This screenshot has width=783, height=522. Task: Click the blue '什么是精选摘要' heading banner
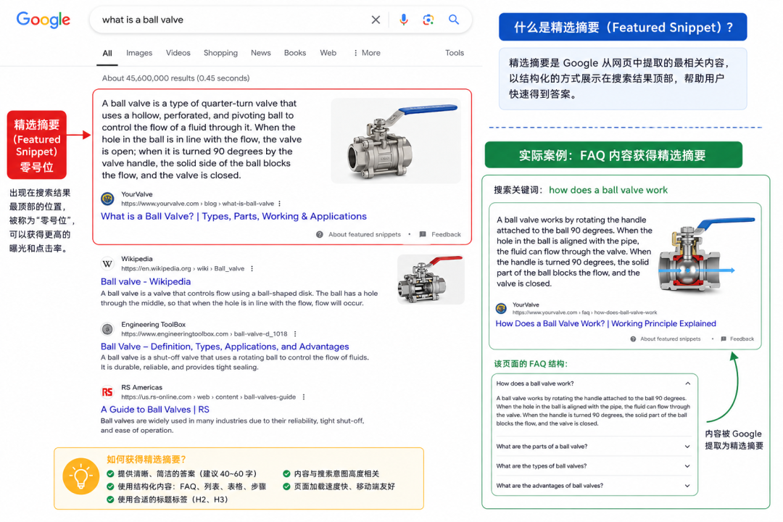coord(623,27)
